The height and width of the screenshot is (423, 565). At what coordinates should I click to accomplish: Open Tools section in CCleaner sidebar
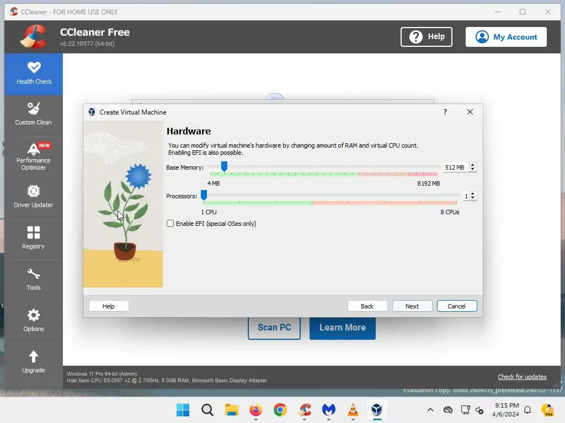coord(34,280)
